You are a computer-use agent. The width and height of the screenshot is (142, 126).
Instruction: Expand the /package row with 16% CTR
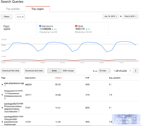[2, 122]
